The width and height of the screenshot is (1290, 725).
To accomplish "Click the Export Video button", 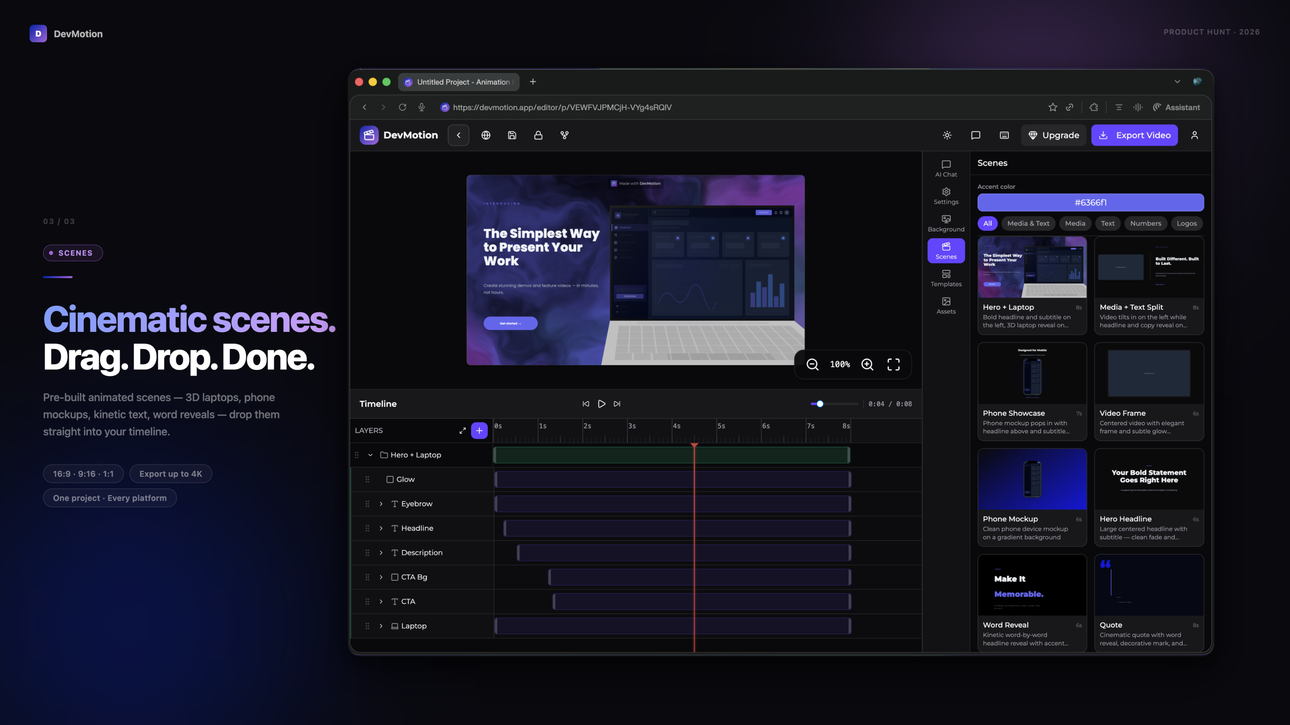I will tap(1134, 135).
